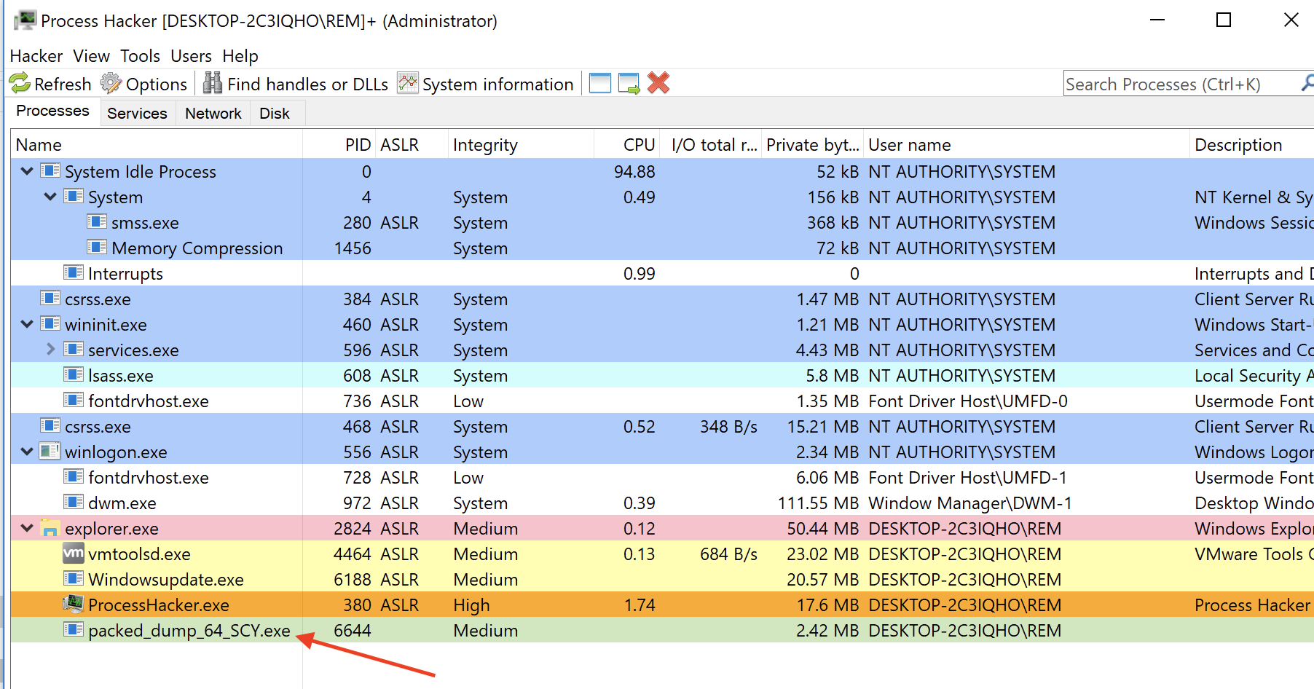This screenshot has height=689, width=1314.
Task: Click the ProcessHacker.exe process icon
Action: pos(74,605)
